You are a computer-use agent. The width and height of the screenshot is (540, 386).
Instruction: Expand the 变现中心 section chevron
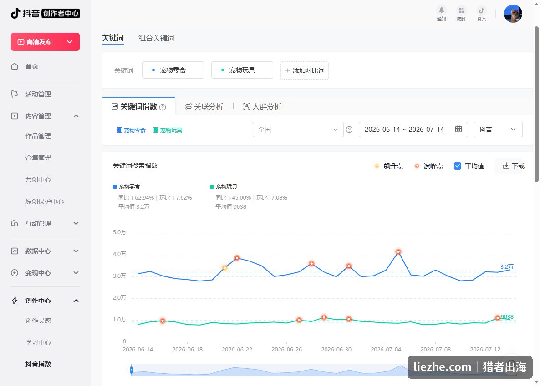click(x=76, y=273)
